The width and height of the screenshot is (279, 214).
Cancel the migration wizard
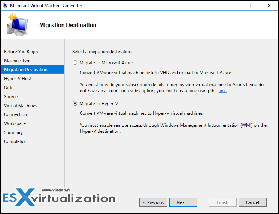tap(252, 202)
